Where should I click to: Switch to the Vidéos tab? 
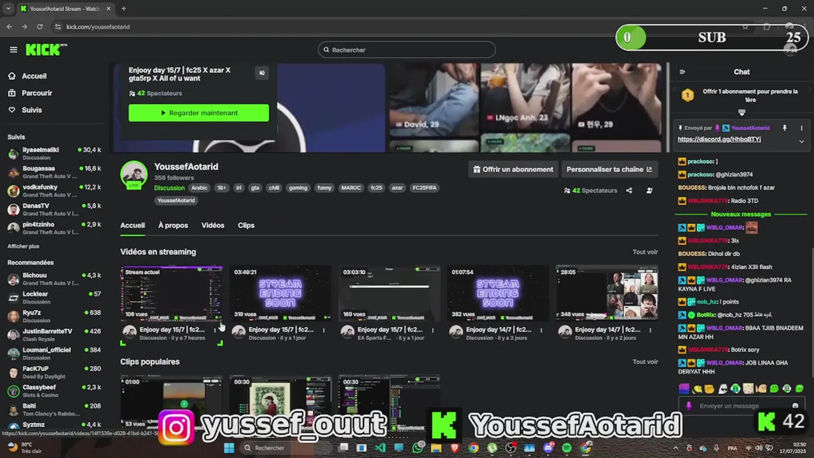tap(212, 225)
